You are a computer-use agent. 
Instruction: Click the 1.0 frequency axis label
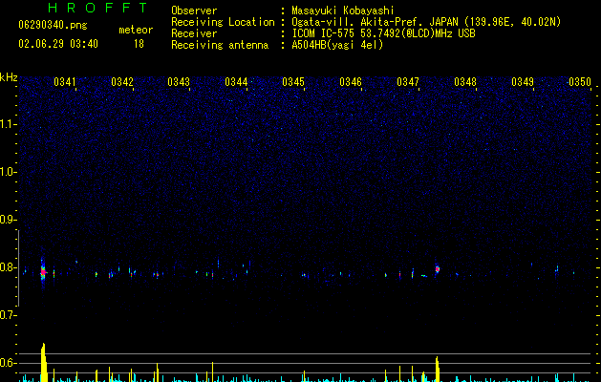tap(9, 172)
